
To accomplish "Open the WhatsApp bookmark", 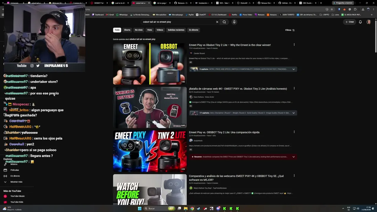I will tap(122, 15).
